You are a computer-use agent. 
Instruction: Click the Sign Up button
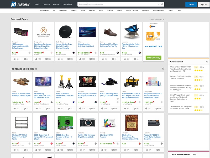204,4
